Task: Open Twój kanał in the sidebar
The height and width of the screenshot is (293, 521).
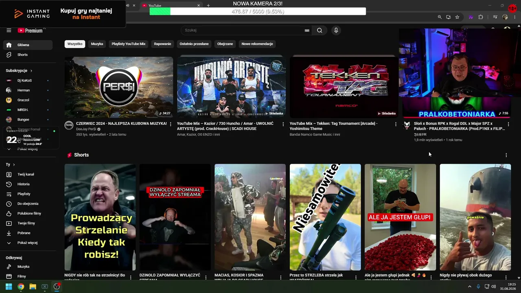Action: click(x=28, y=174)
